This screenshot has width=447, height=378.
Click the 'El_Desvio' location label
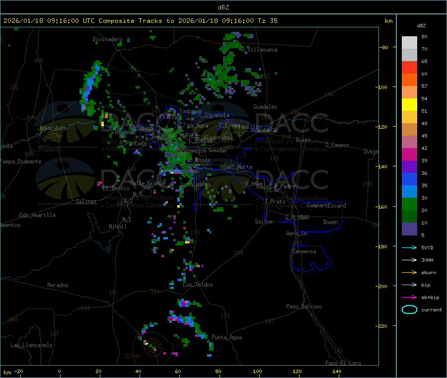coord(116,188)
